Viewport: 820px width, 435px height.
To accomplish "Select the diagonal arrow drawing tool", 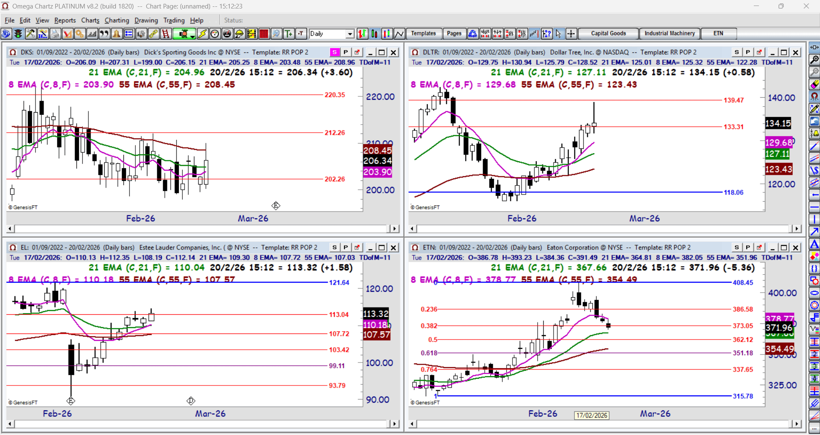I will [814, 232].
